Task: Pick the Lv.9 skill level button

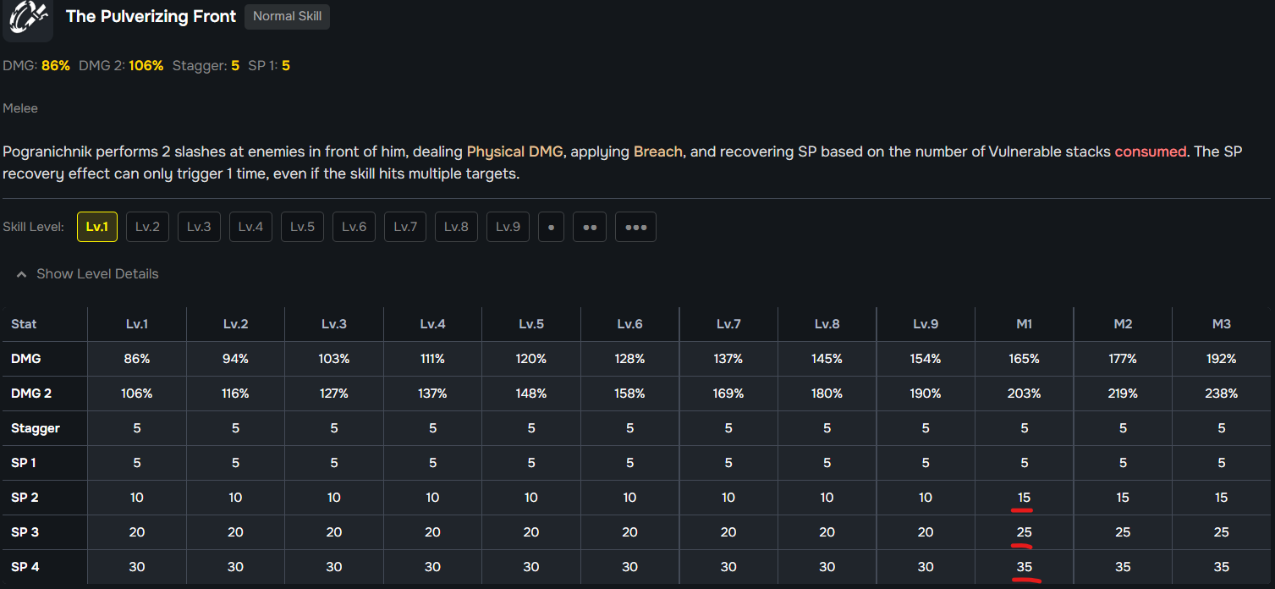Action: click(508, 227)
